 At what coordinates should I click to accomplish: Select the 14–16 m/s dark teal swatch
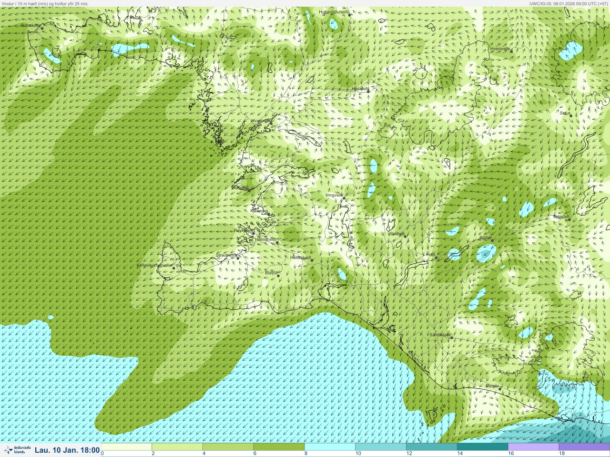point(483,447)
